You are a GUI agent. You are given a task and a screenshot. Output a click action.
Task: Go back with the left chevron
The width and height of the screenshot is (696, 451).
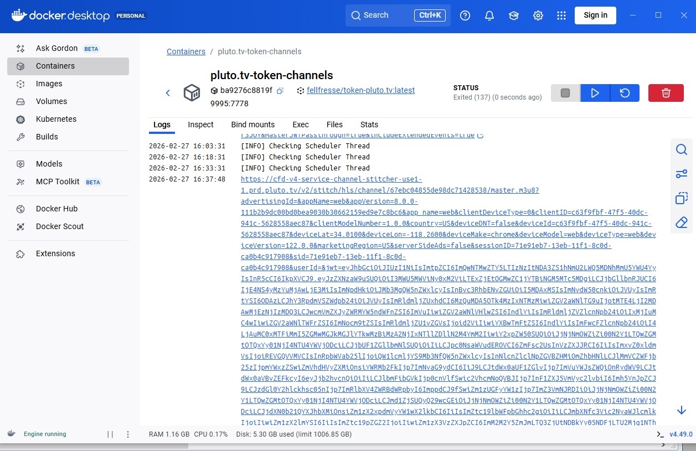pos(168,93)
